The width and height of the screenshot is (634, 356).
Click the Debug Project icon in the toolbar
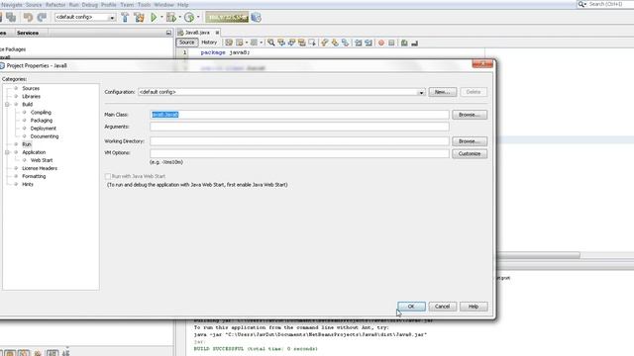tap(171, 18)
